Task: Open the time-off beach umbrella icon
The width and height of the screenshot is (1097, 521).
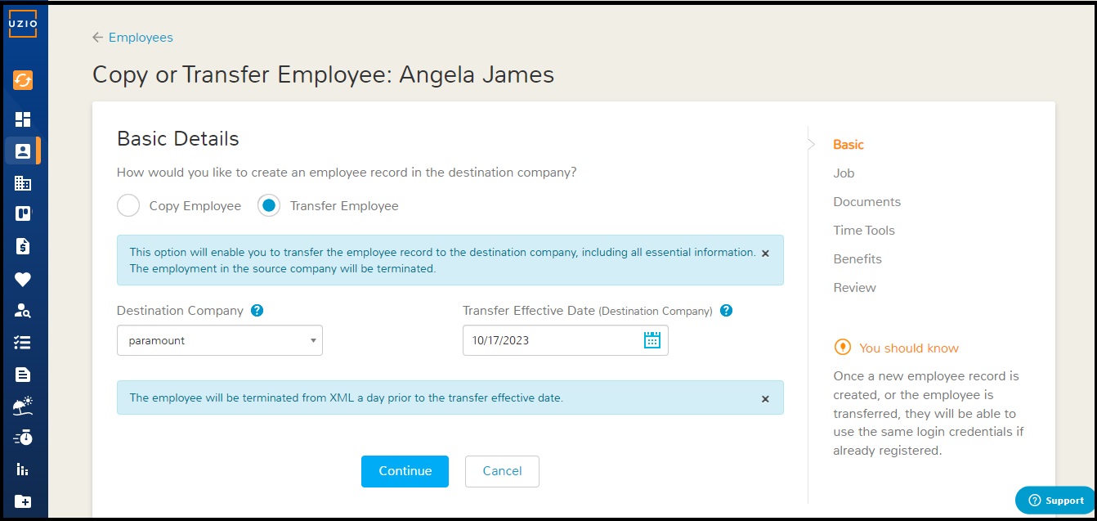Action: [x=23, y=406]
